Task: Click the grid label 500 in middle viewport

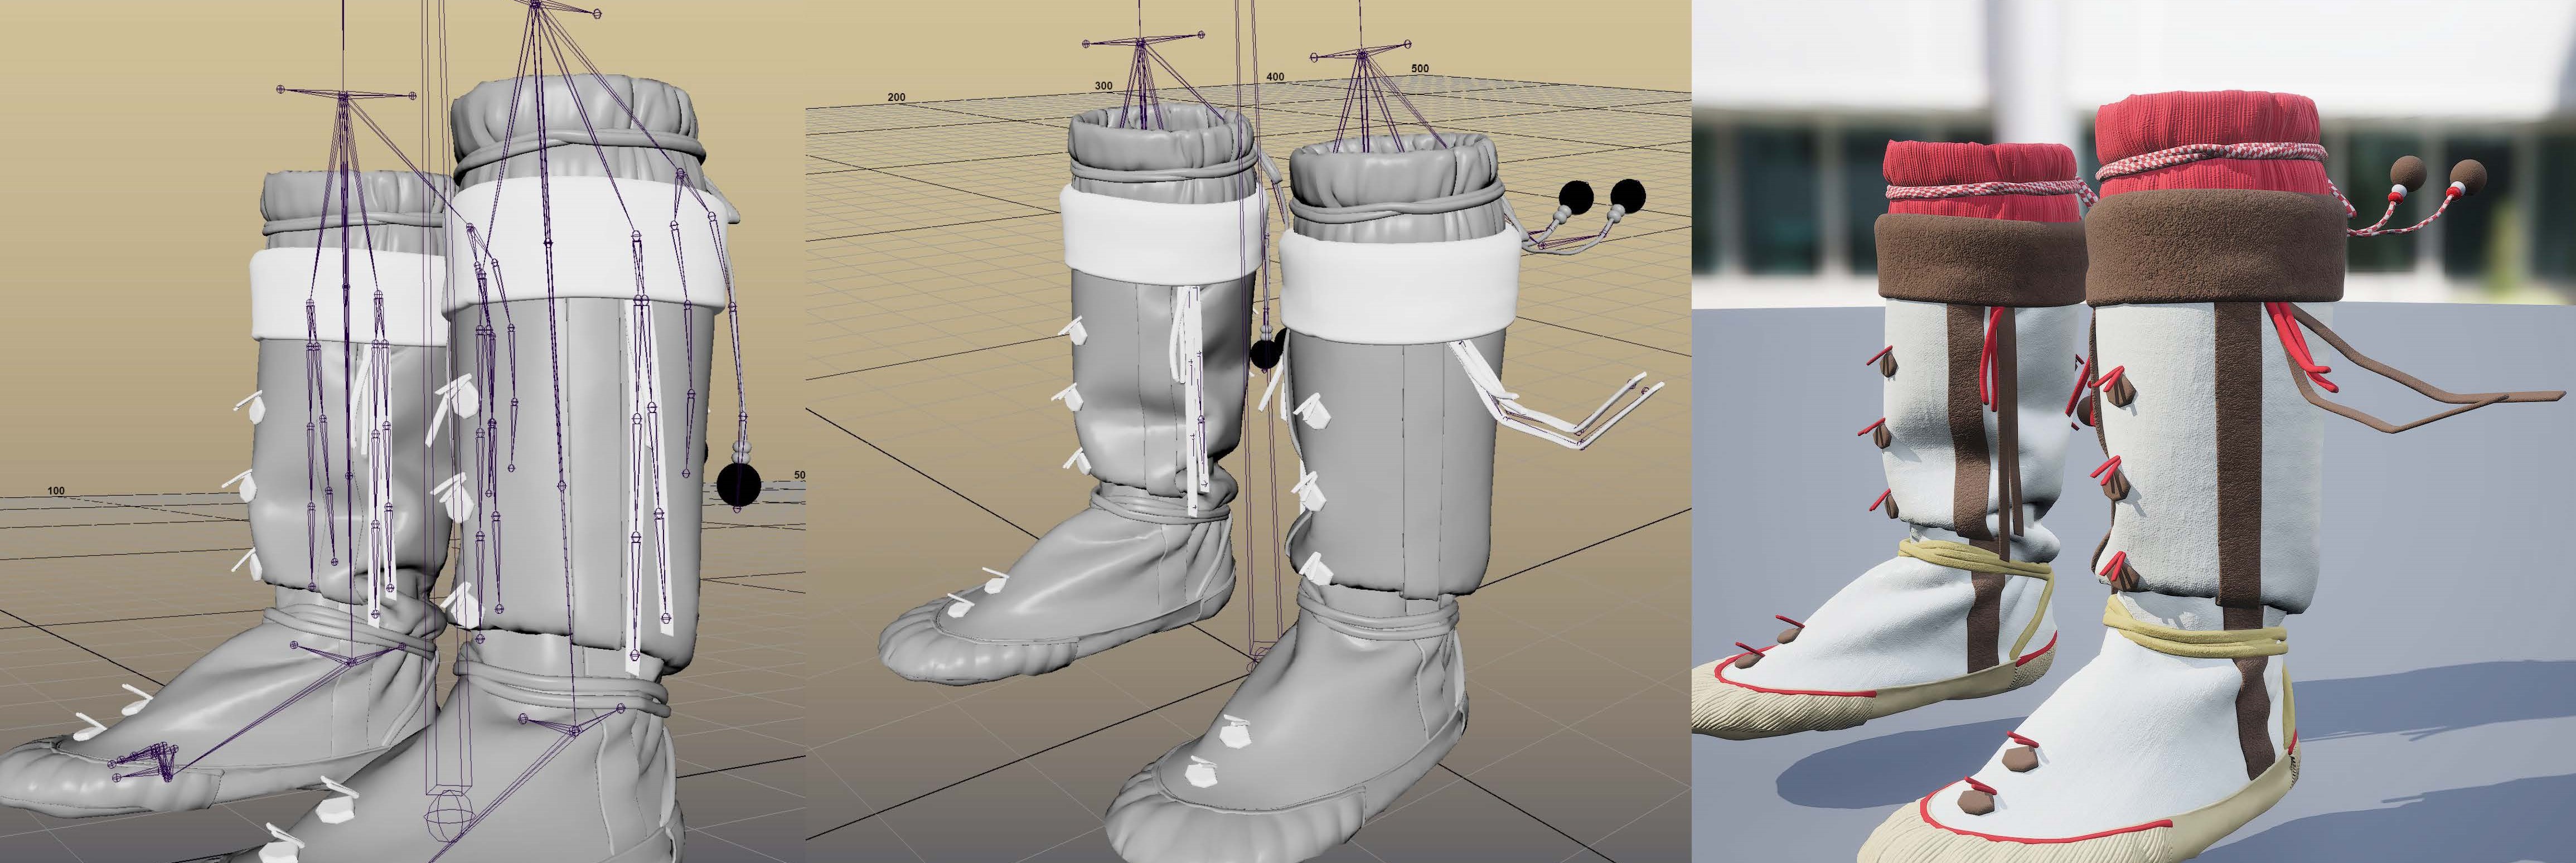Action: point(1419,69)
